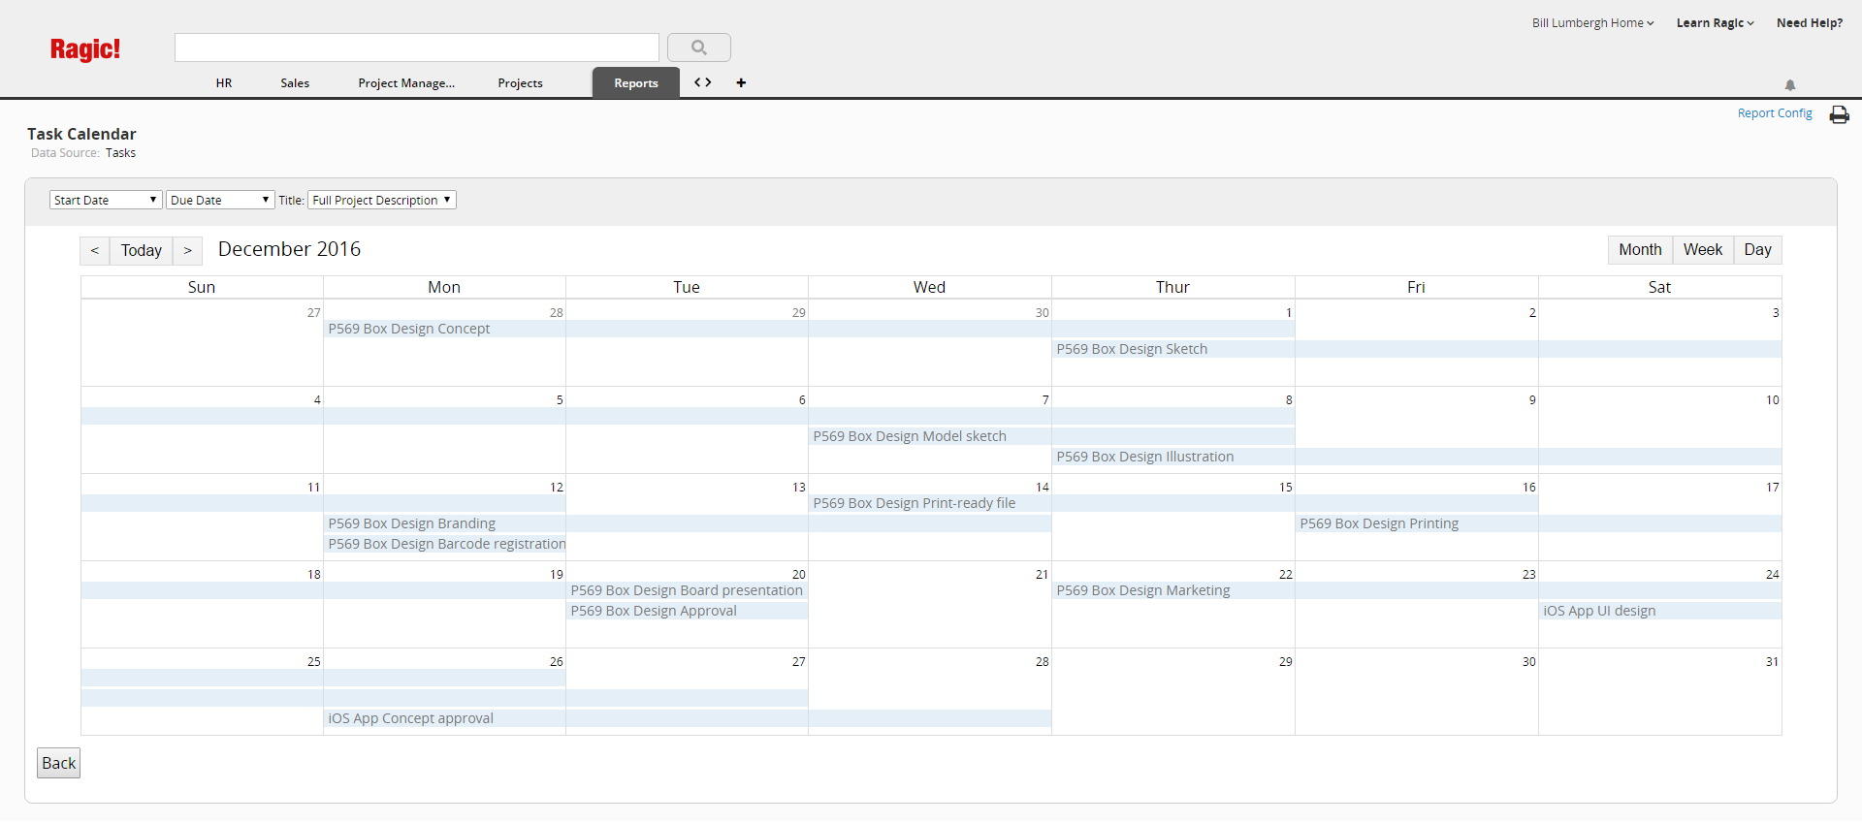Open the notification bell
The height and width of the screenshot is (823, 1862).
[1790, 85]
